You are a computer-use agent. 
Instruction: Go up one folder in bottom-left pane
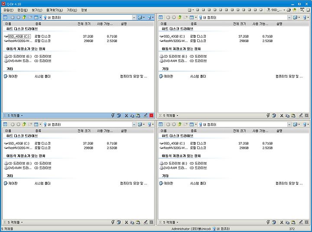[x=24, y=125]
